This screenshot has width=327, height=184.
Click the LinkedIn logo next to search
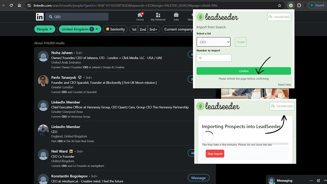coord(40,16)
